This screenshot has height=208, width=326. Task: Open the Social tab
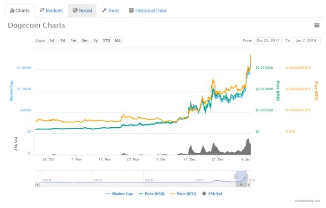tap(82, 10)
